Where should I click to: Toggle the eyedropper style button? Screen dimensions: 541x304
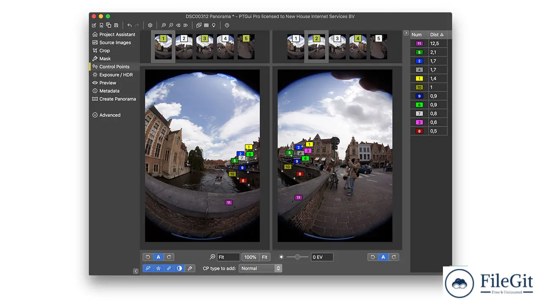coord(190,268)
